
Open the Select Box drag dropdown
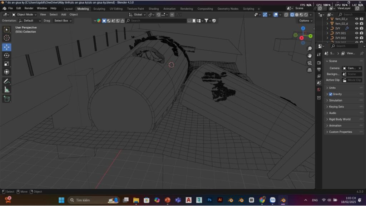63,21
